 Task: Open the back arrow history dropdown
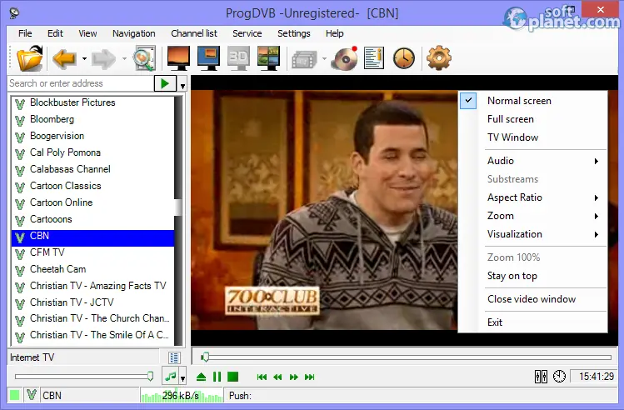(84, 59)
